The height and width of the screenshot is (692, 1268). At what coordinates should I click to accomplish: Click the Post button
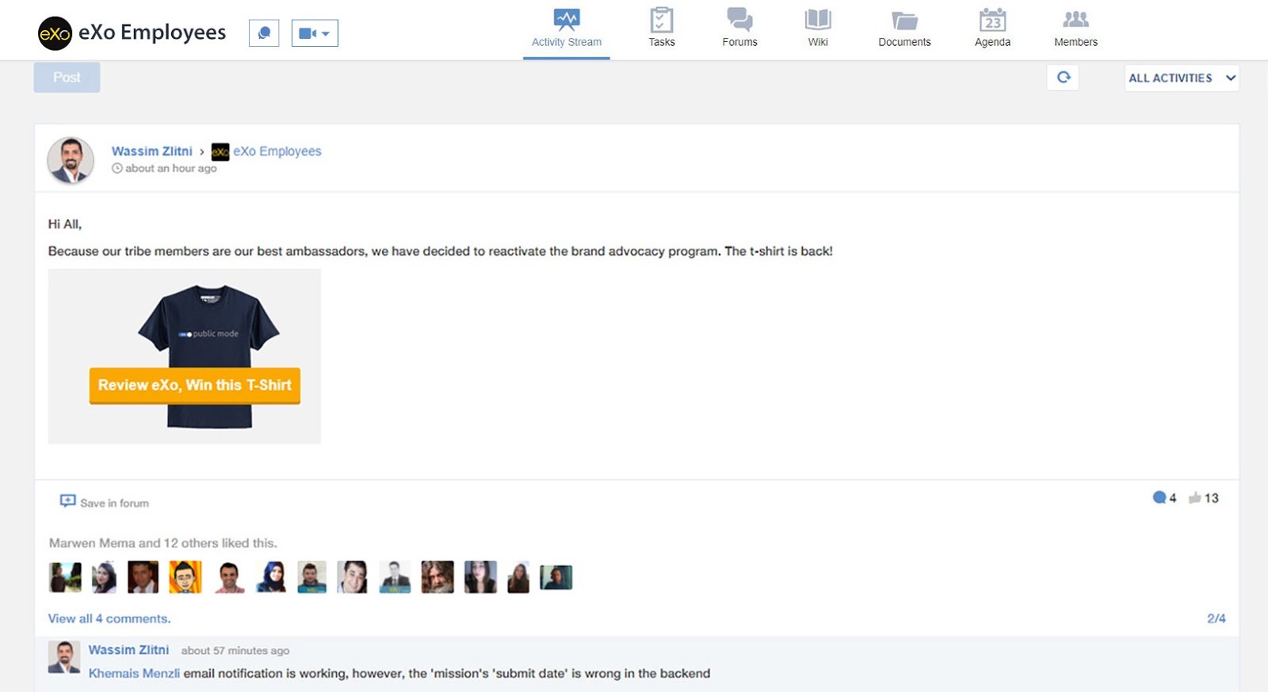point(67,78)
